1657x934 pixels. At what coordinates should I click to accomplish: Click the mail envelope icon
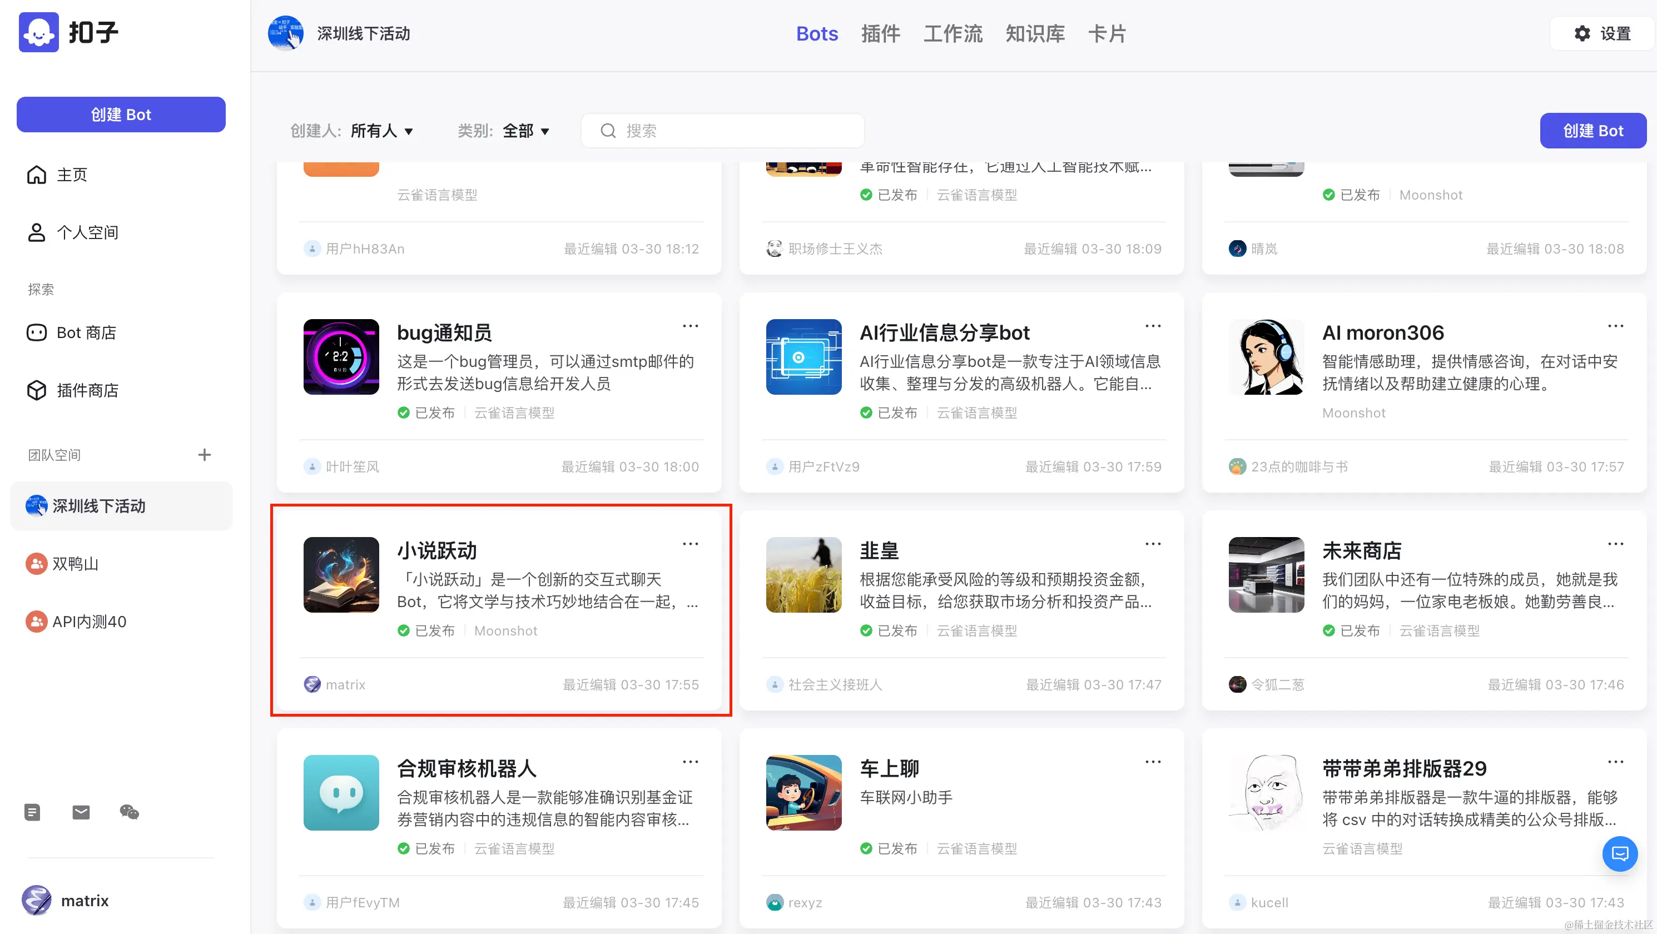click(x=81, y=812)
